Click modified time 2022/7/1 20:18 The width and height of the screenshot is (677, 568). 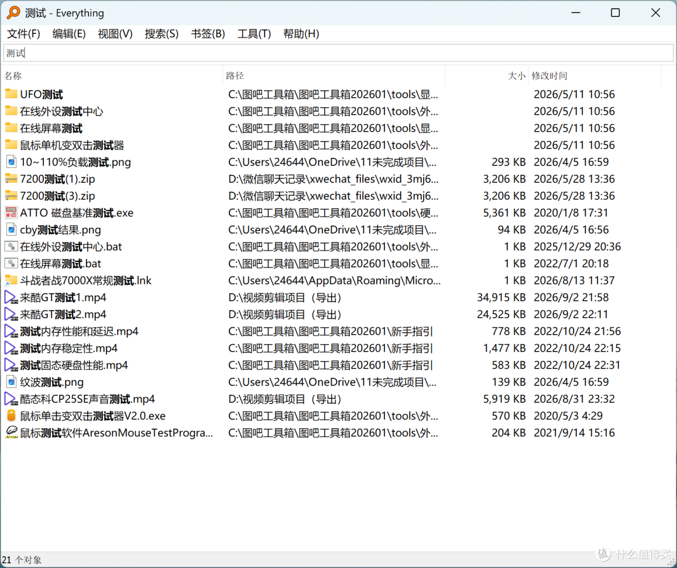point(571,263)
